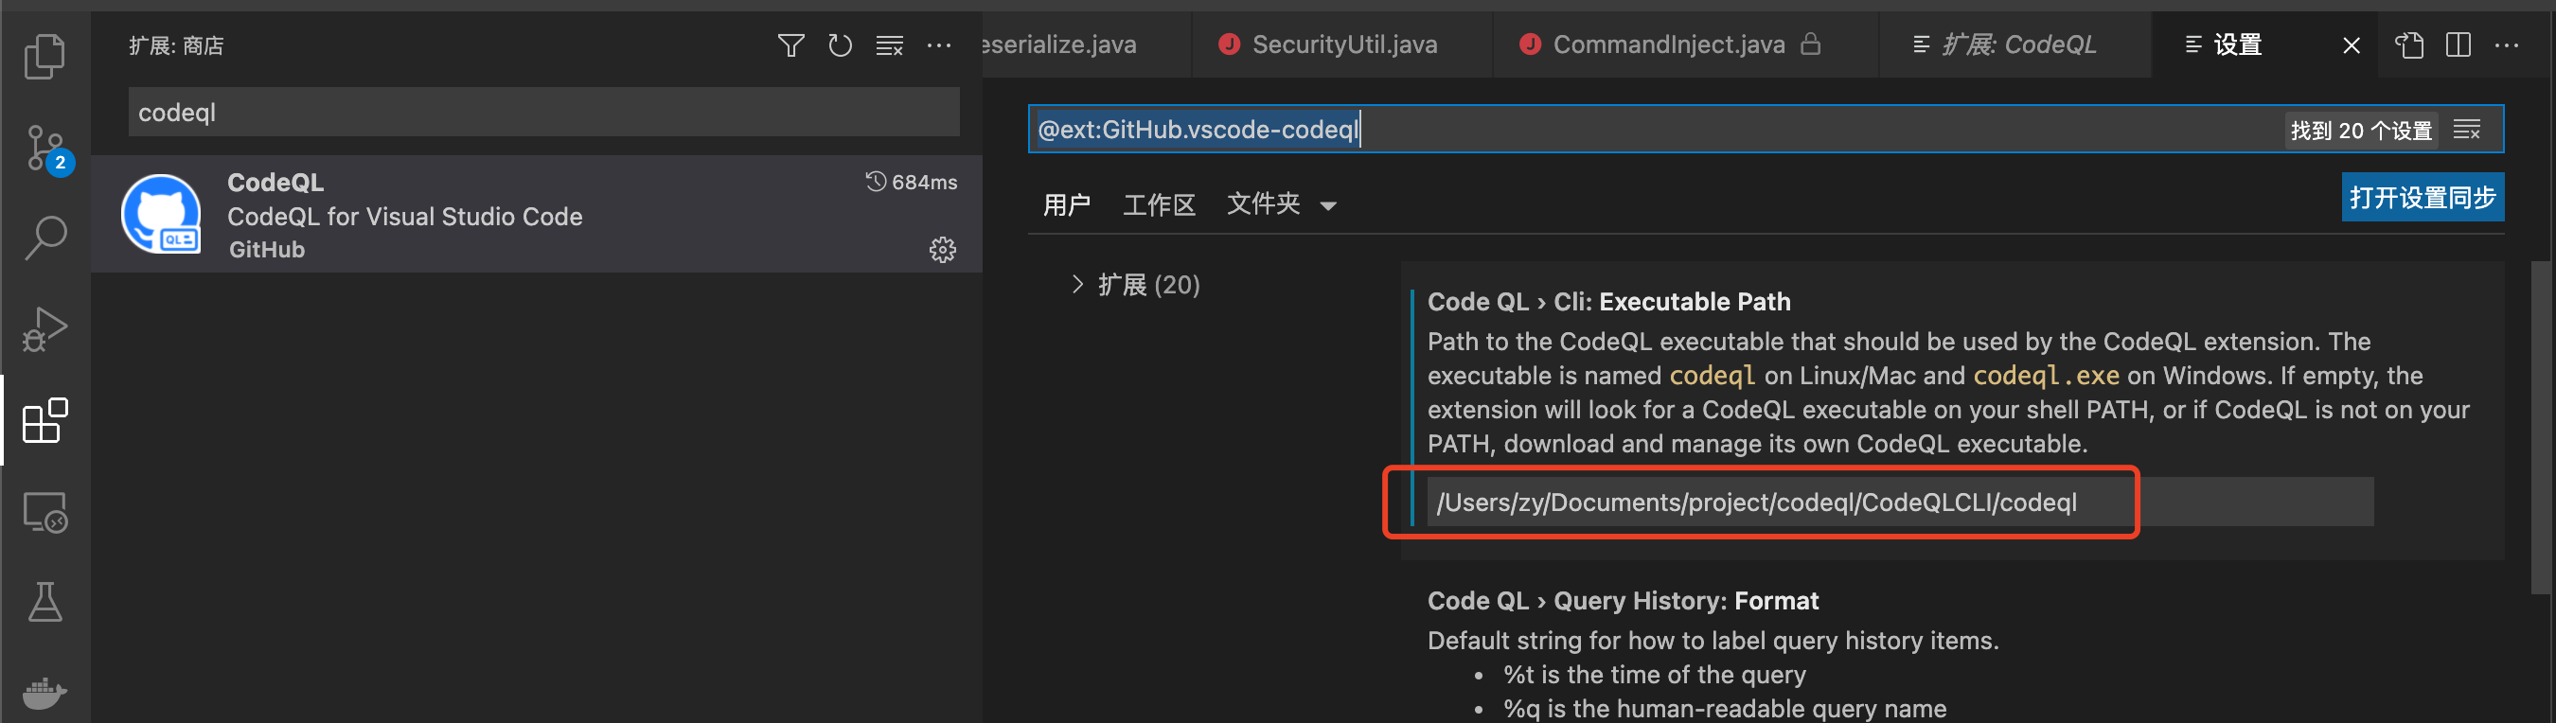Click the GitHub publisher name

[267, 250]
